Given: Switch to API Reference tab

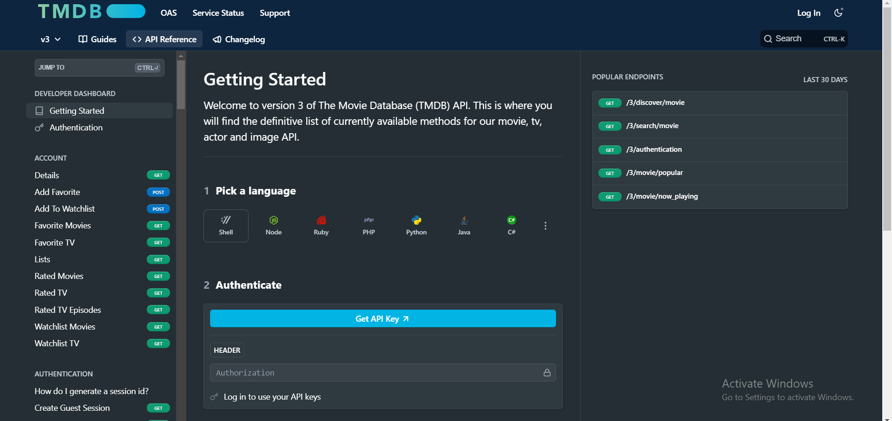Looking at the screenshot, I should tap(164, 39).
